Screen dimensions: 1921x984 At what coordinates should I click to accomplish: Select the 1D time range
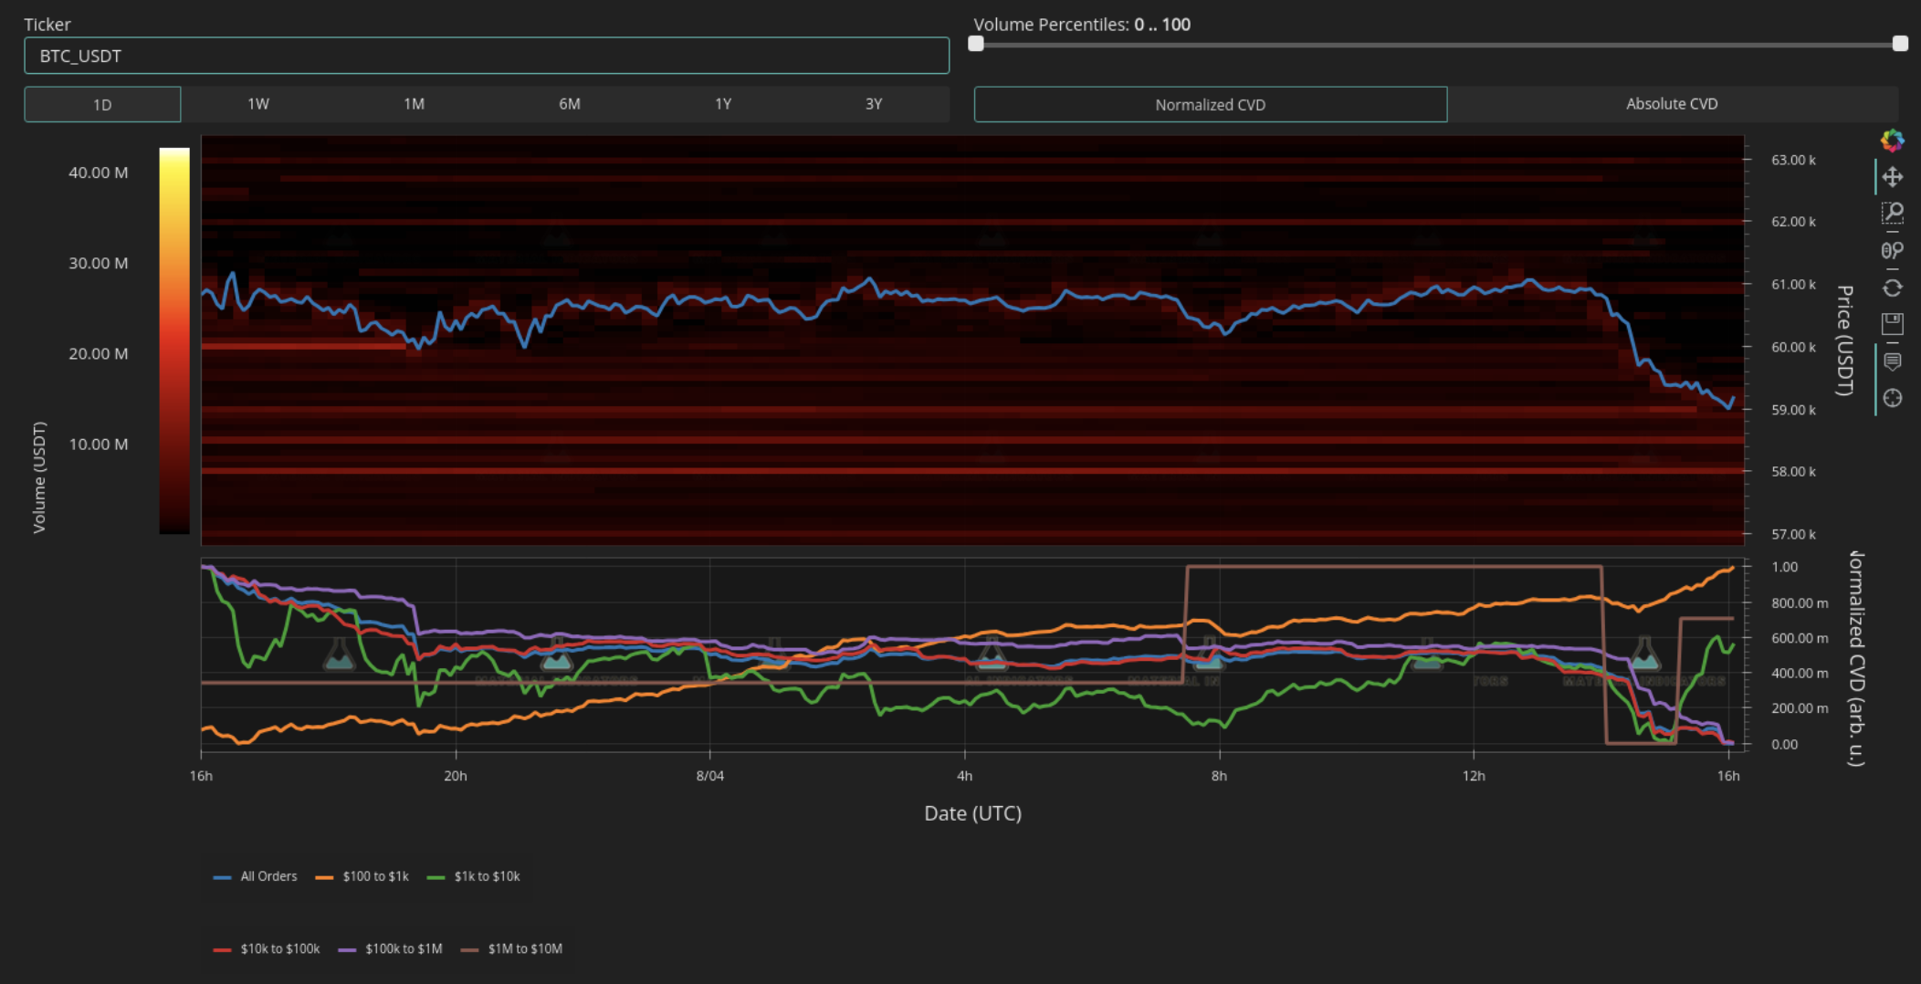point(102,104)
